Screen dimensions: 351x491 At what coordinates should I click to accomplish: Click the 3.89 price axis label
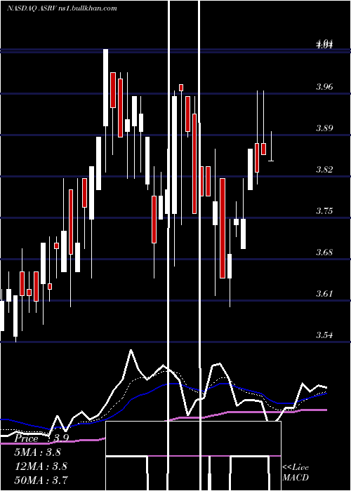point(324,128)
